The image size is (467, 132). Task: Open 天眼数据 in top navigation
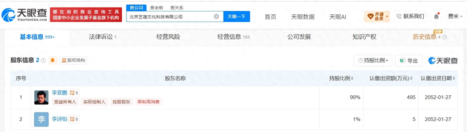coord(303,17)
